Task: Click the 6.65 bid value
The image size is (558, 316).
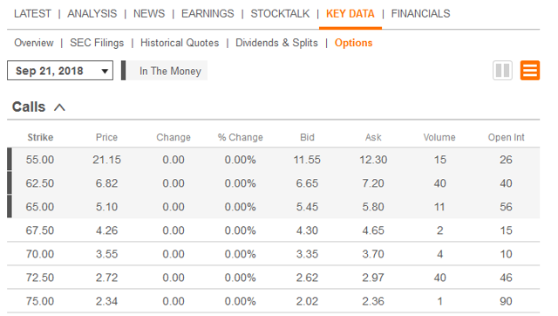Action: point(307,183)
